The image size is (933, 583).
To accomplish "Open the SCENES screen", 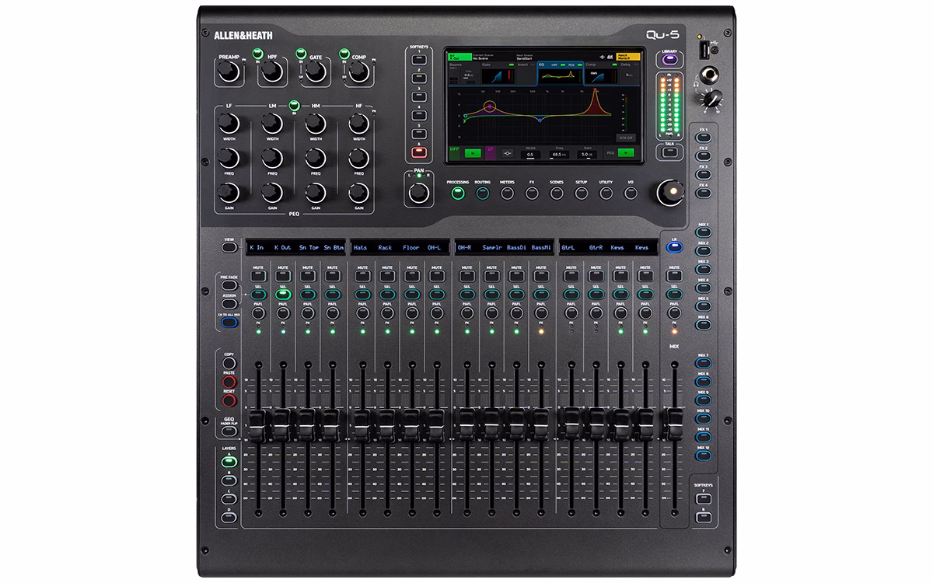I will 557,193.
